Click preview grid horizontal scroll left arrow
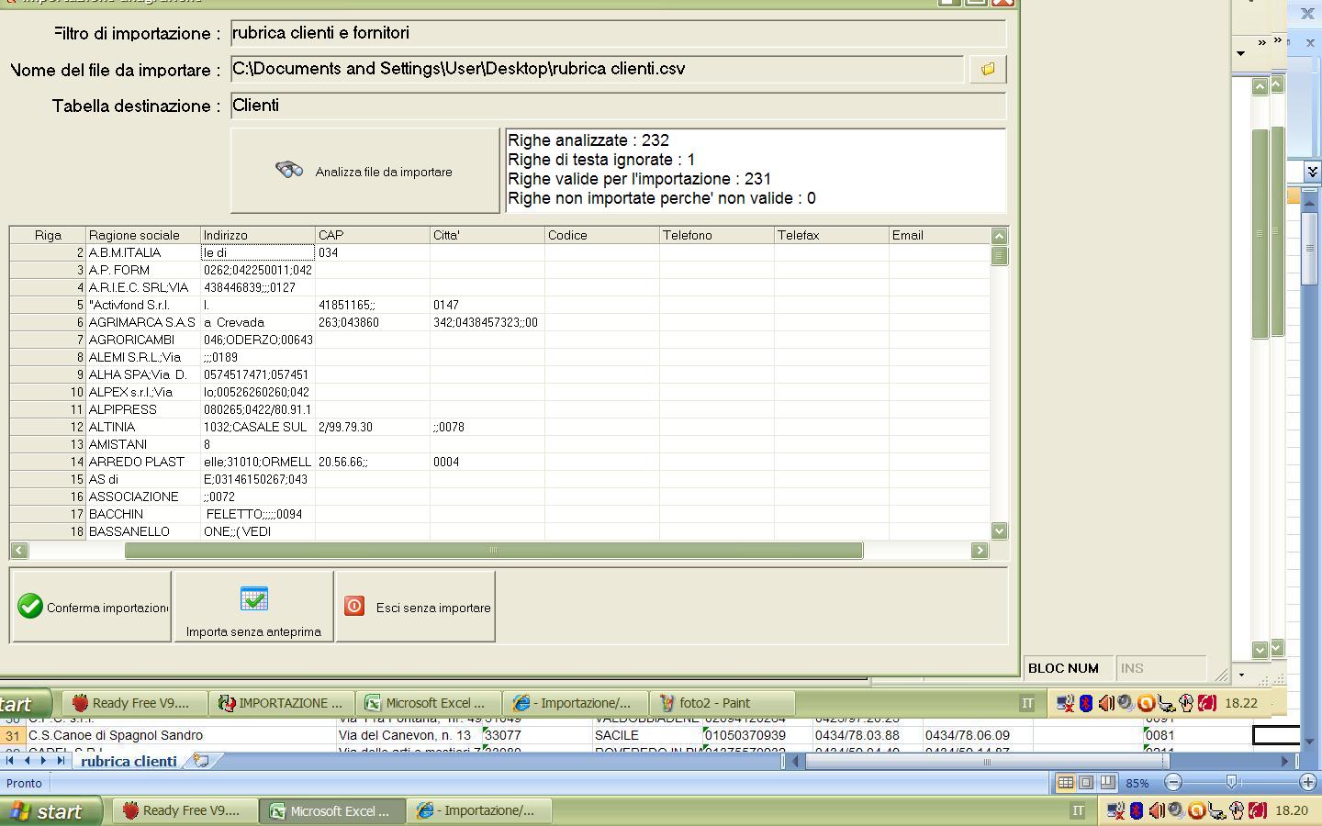Viewport: 1322px width, 826px height. click(x=19, y=550)
